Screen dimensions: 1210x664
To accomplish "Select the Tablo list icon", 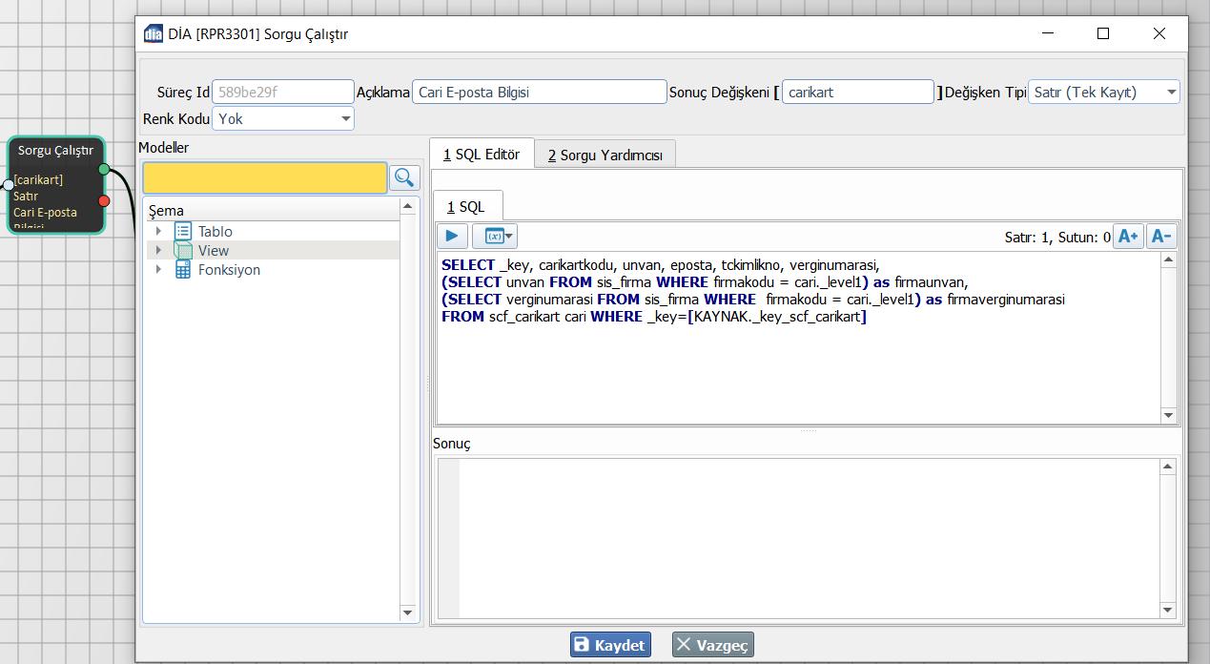I will [183, 232].
